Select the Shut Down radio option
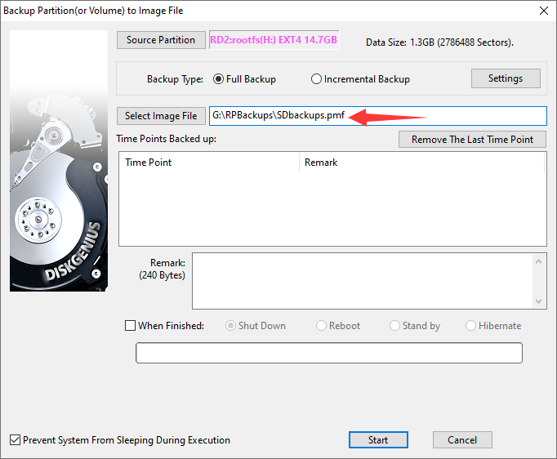The height and width of the screenshot is (459, 557). pyautogui.click(x=231, y=326)
